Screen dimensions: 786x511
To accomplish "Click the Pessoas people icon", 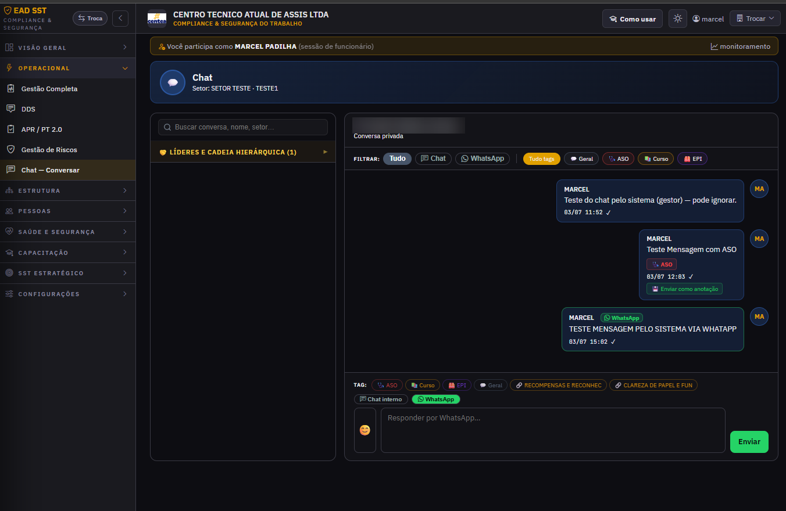I will [x=9, y=211].
